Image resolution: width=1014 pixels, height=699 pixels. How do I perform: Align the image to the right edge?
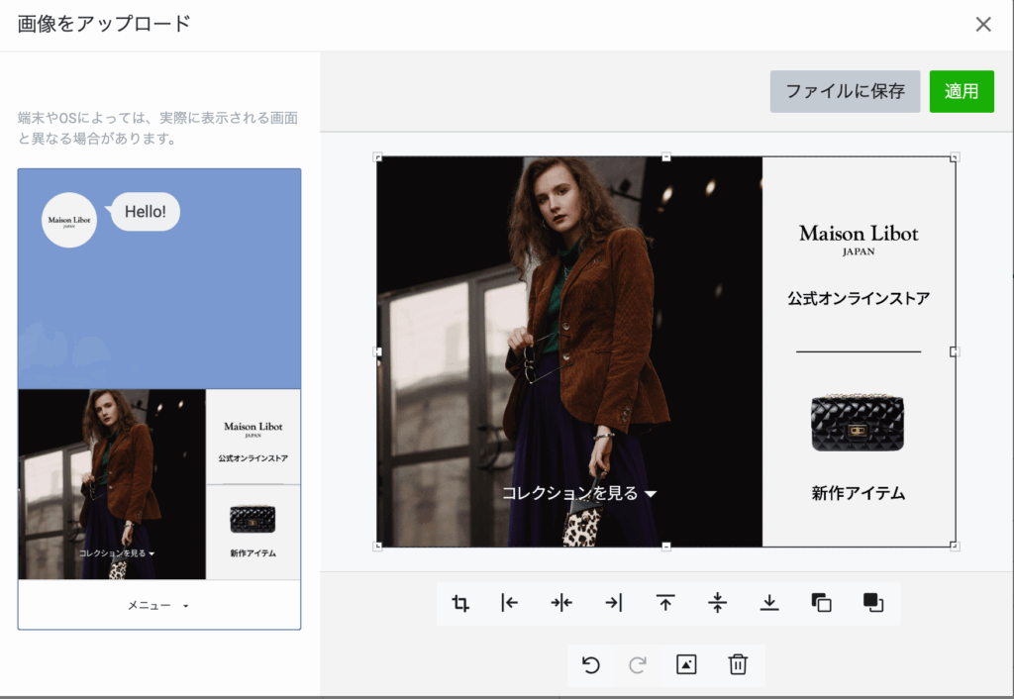point(614,603)
